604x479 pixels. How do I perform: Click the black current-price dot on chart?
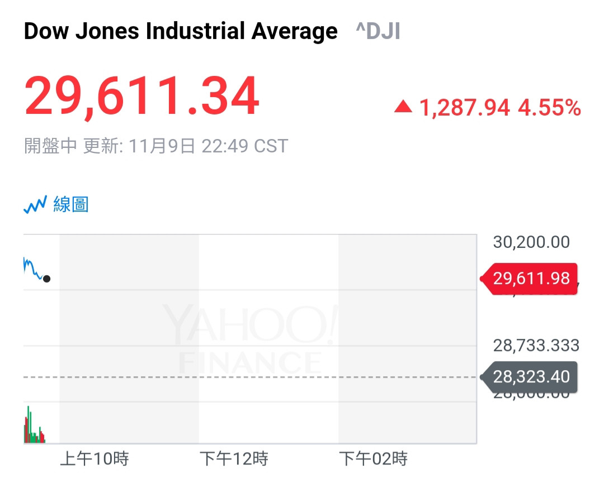pos(46,279)
